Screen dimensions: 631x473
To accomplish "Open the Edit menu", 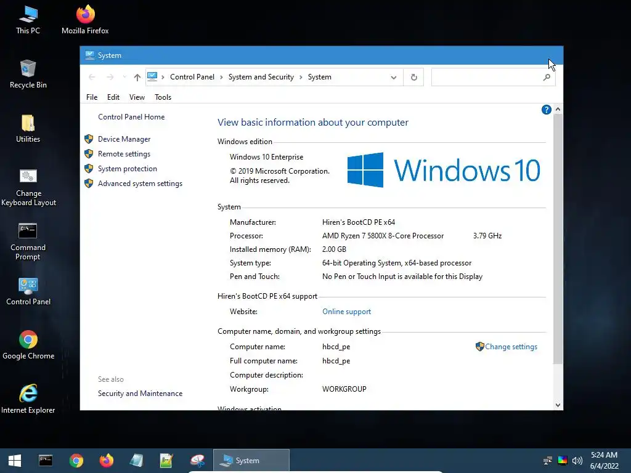I will [x=113, y=97].
